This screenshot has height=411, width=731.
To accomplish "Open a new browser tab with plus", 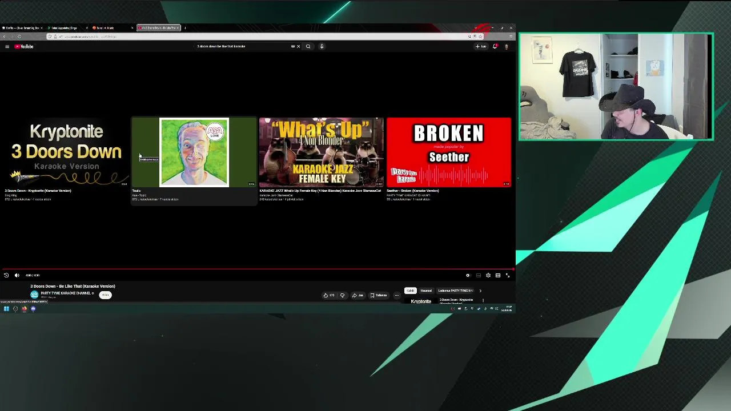I will click(185, 27).
